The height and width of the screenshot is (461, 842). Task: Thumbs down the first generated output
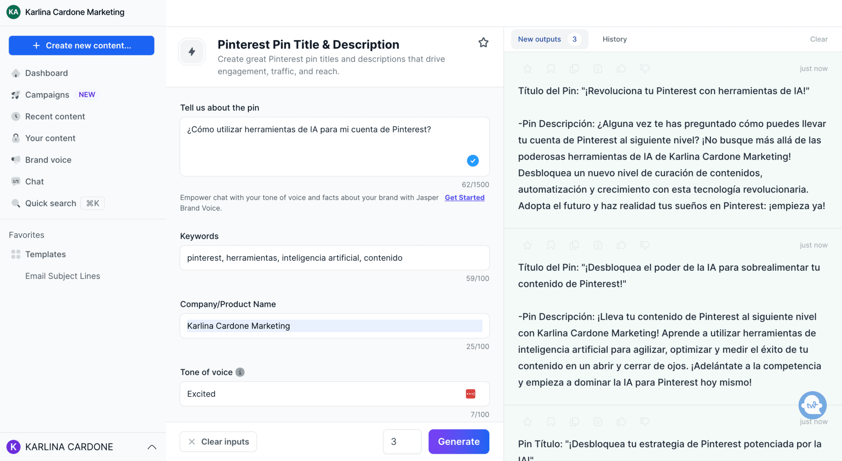click(644, 69)
